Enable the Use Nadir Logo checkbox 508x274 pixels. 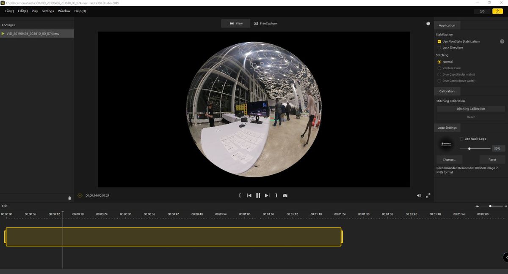click(x=461, y=138)
